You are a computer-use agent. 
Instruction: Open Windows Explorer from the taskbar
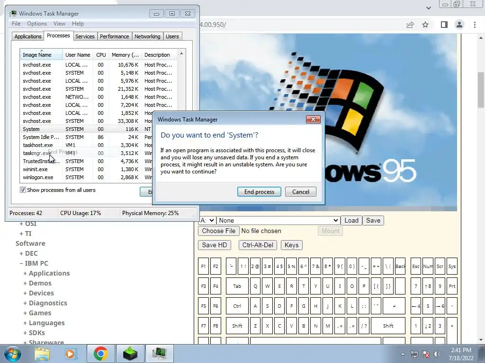click(x=42, y=354)
